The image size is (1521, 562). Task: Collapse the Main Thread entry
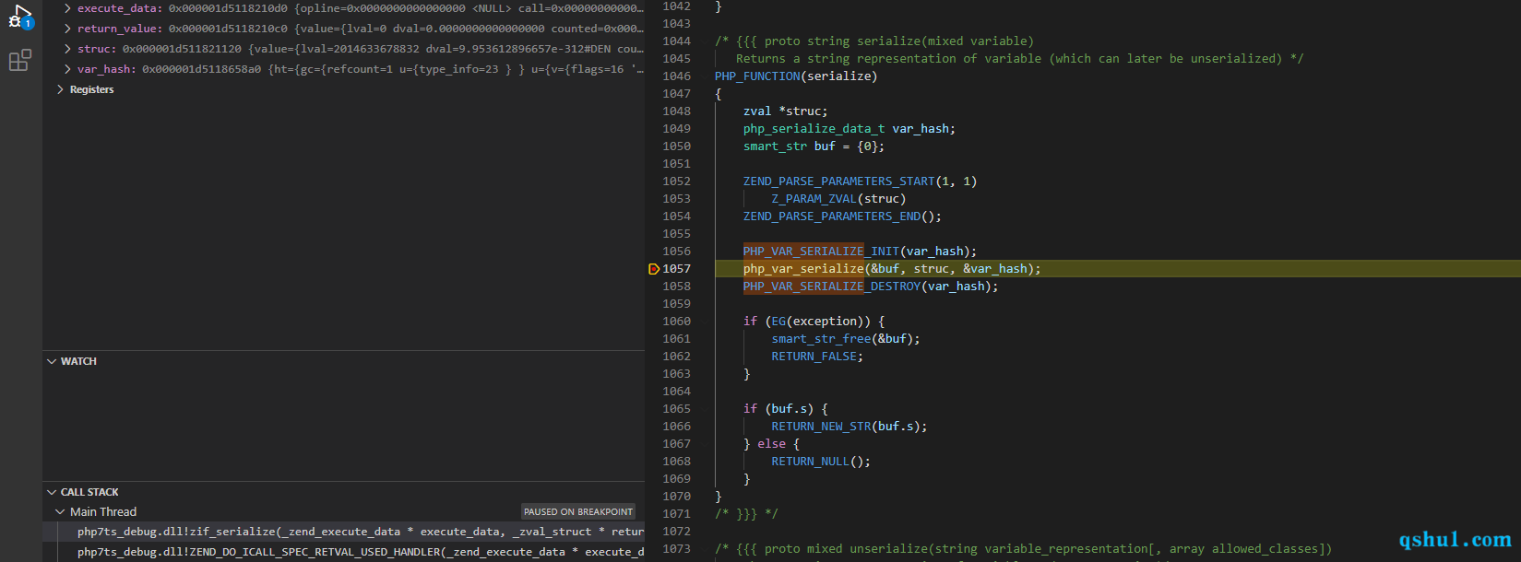point(60,511)
